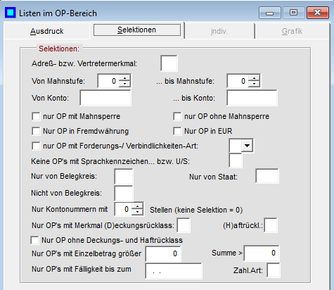The image size is (334, 290).
Task: Switch to the Ausdruck tab
Action: pyautogui.click(x=47, y=31)
